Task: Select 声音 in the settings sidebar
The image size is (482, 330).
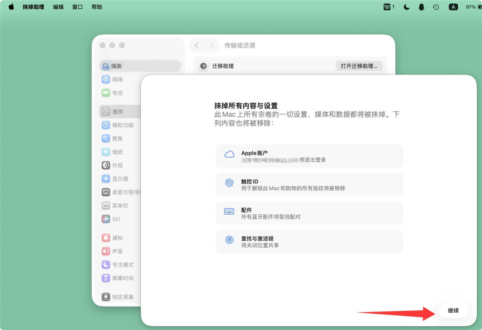Action: [106, 251]
